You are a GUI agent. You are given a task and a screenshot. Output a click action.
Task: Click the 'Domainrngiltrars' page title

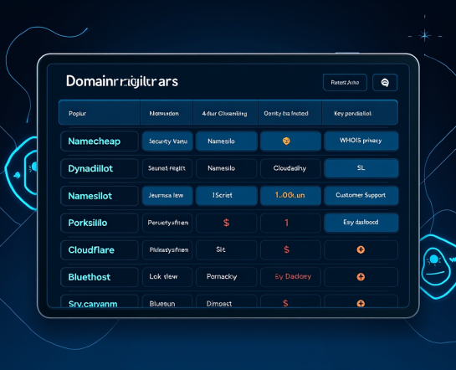(122, 81)
